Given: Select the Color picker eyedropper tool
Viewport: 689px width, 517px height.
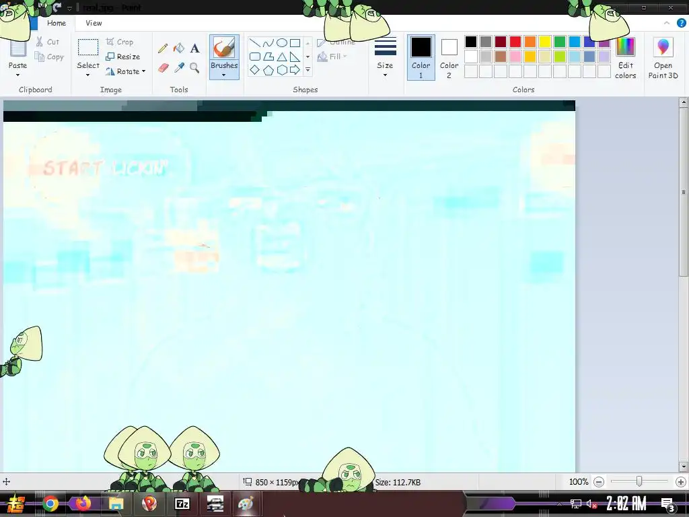Looking at the screenshot, I should (x=179, y=68).
